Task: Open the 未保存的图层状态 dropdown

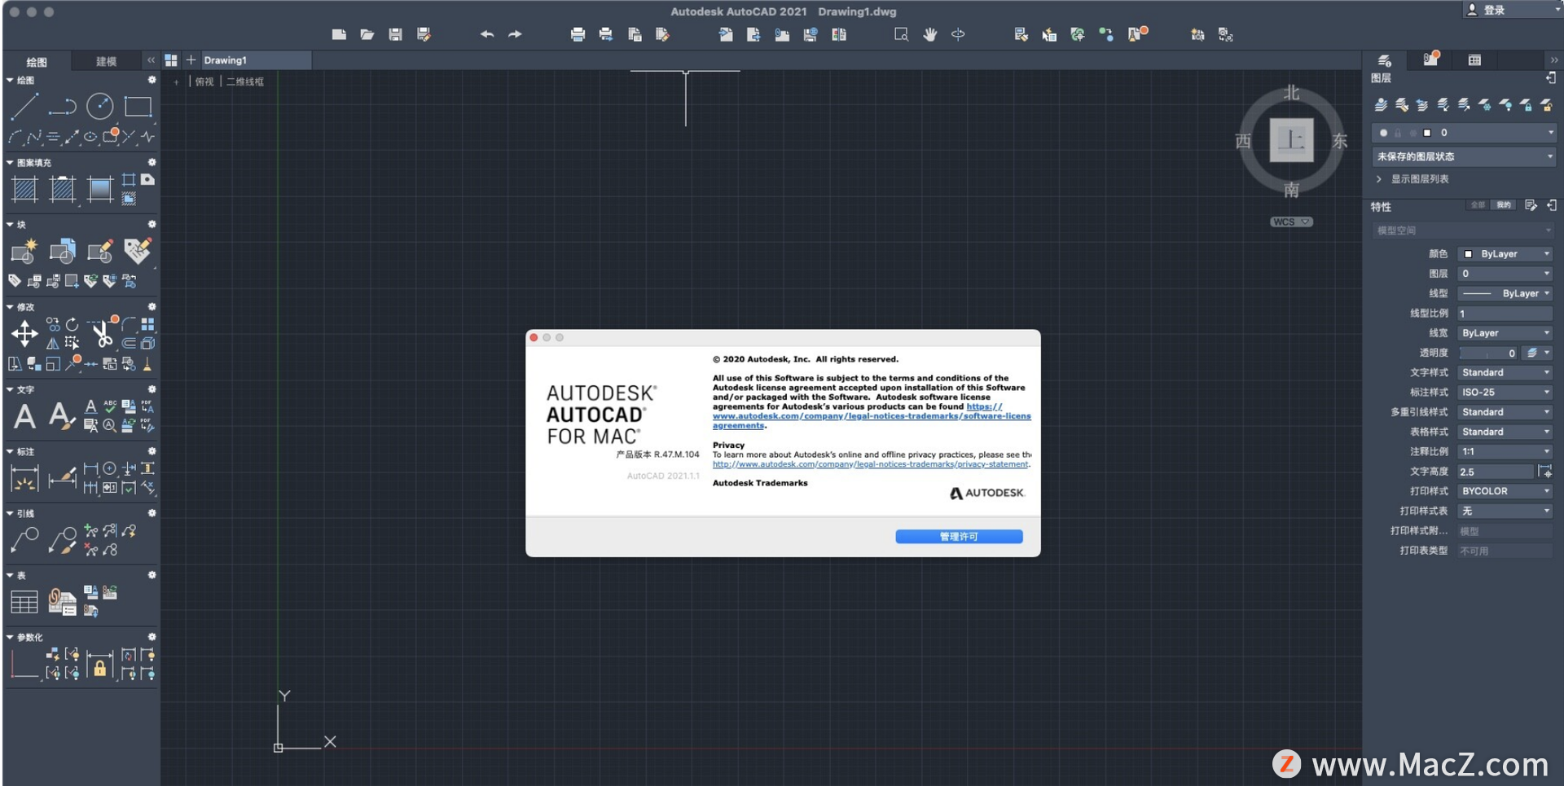Action: click(x=1464, y=156)
